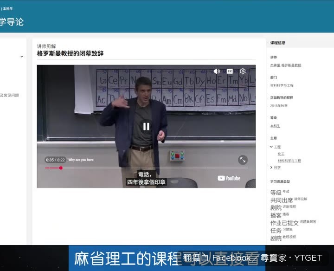
Task: Open video settings gear icon
Action: pyautogui.click(x=243, y=71)
